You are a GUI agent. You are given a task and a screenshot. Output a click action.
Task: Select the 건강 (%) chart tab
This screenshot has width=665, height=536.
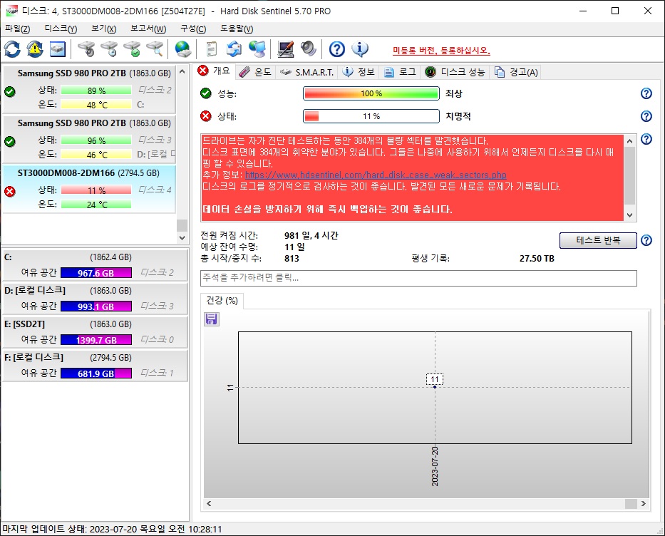(x=222, y=301)
